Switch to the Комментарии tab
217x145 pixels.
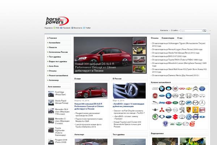click(168, 38)
